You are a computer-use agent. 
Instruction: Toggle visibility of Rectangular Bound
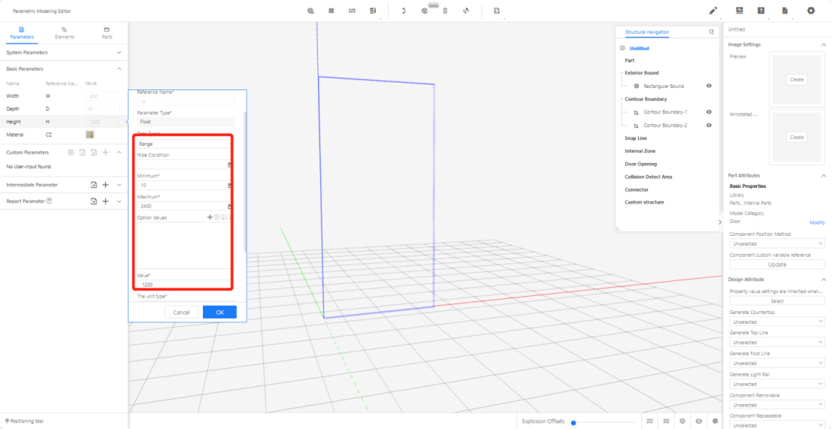(709, 86)
